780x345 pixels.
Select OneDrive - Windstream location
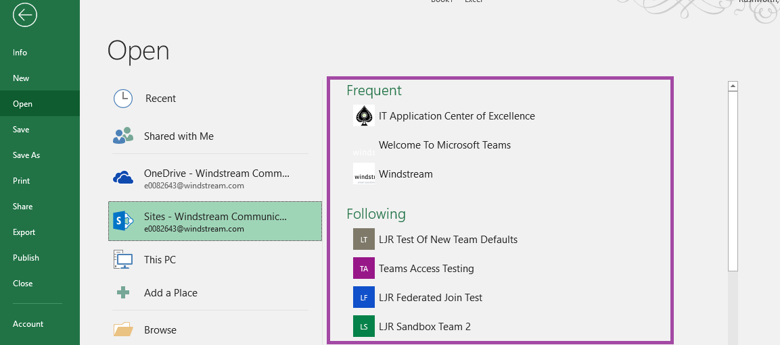215,179
